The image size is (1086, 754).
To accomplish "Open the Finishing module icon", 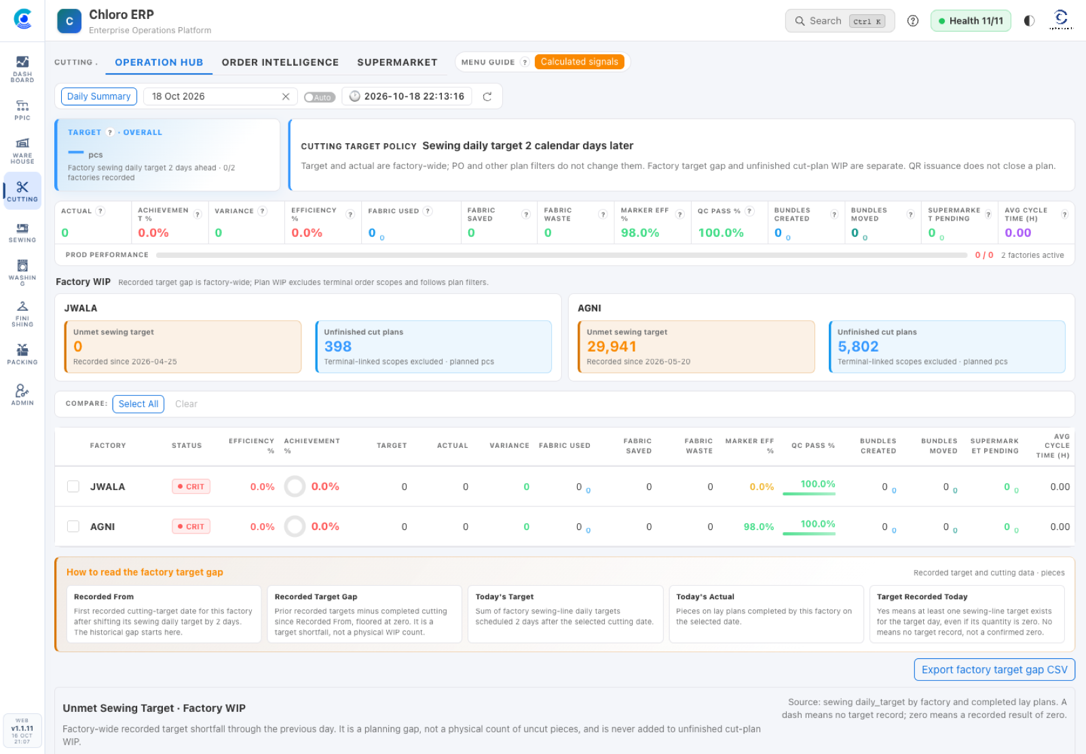I will [22, 313].
